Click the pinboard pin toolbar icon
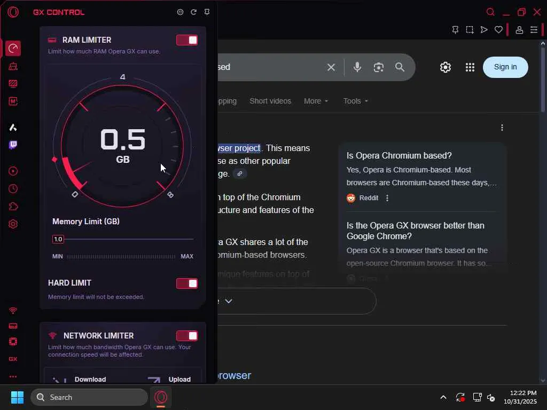 click(455, 30)
